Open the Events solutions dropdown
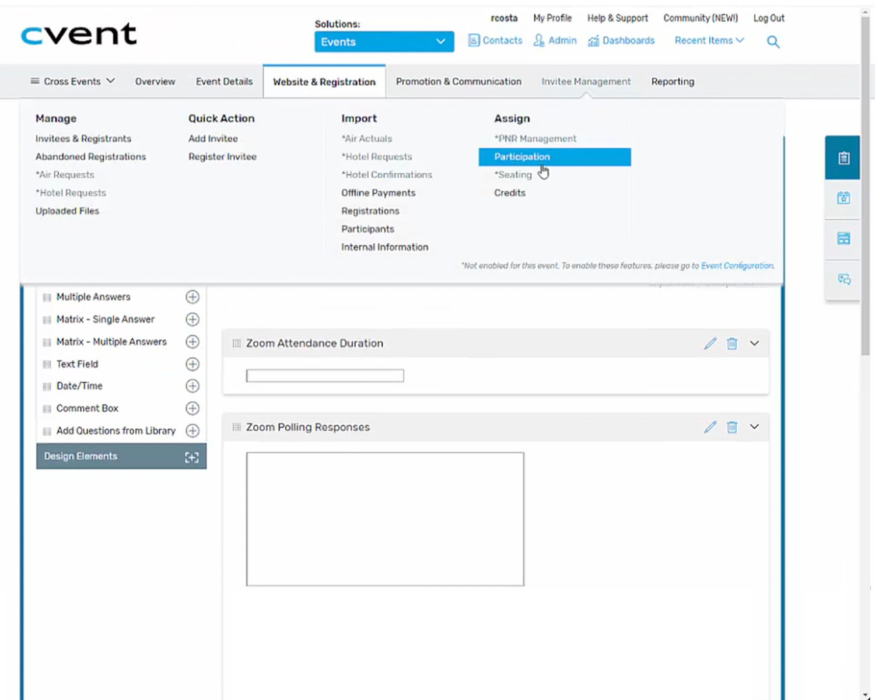Viewport: 875px width, 700px height. click(x=383, y=41)
